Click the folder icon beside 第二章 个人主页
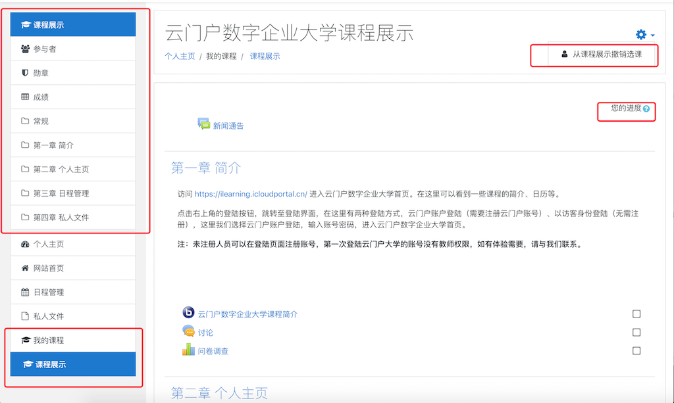674x403 pixels. point(26,169)
